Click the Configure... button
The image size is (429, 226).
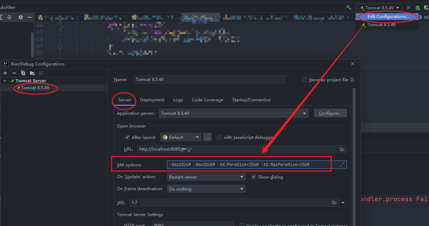point(330,113)
